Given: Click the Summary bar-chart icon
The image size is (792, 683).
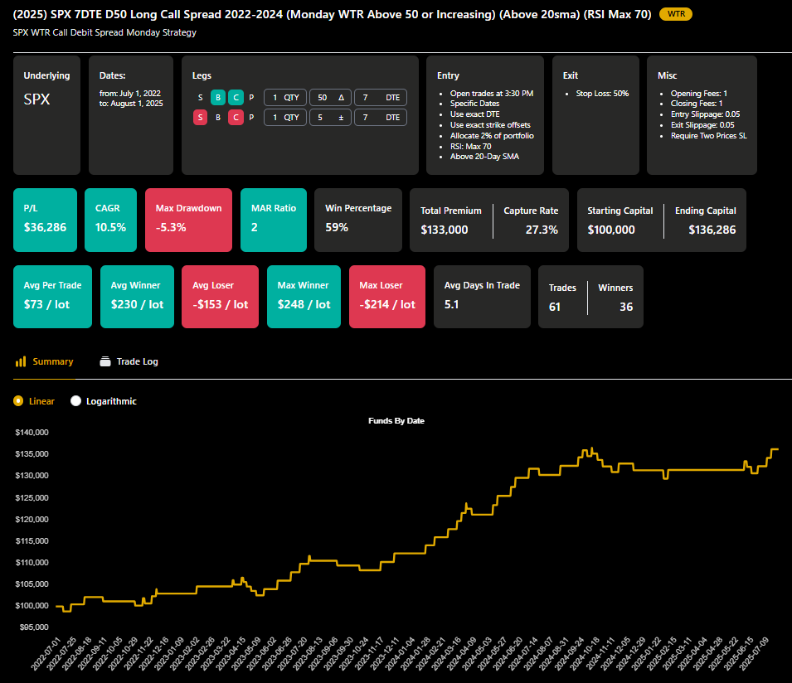Looking at the screenshot, I should coord(21,361).
